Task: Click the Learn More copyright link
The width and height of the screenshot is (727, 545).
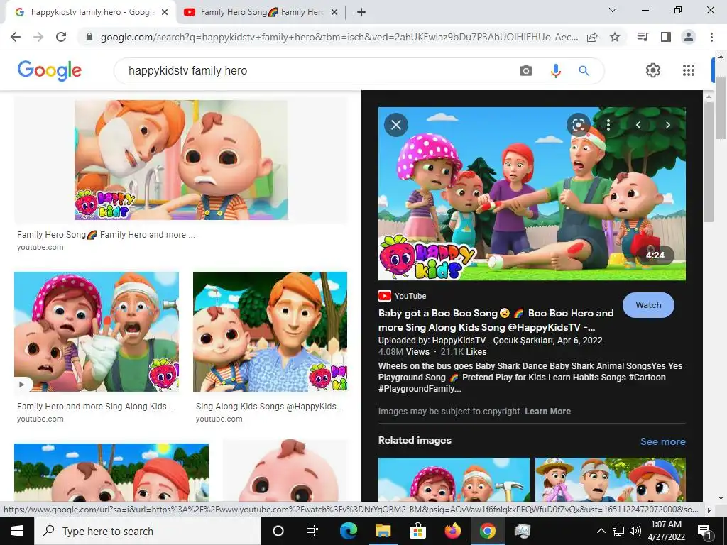Action: point(547,412)
